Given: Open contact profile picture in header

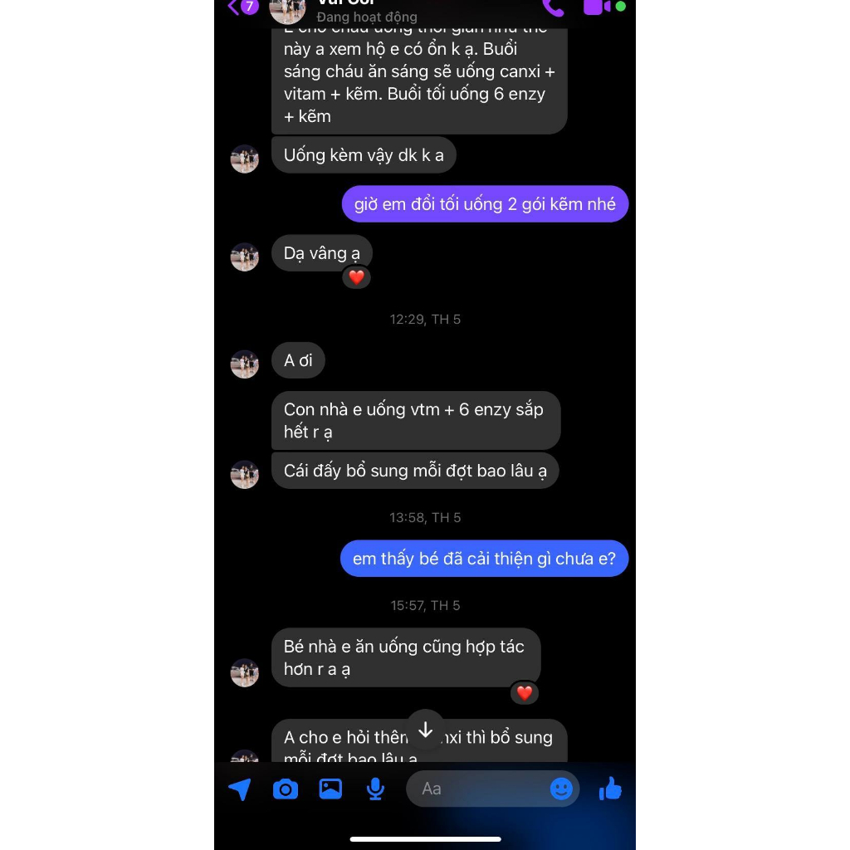Looking at the screenshot, I should 287,11.
